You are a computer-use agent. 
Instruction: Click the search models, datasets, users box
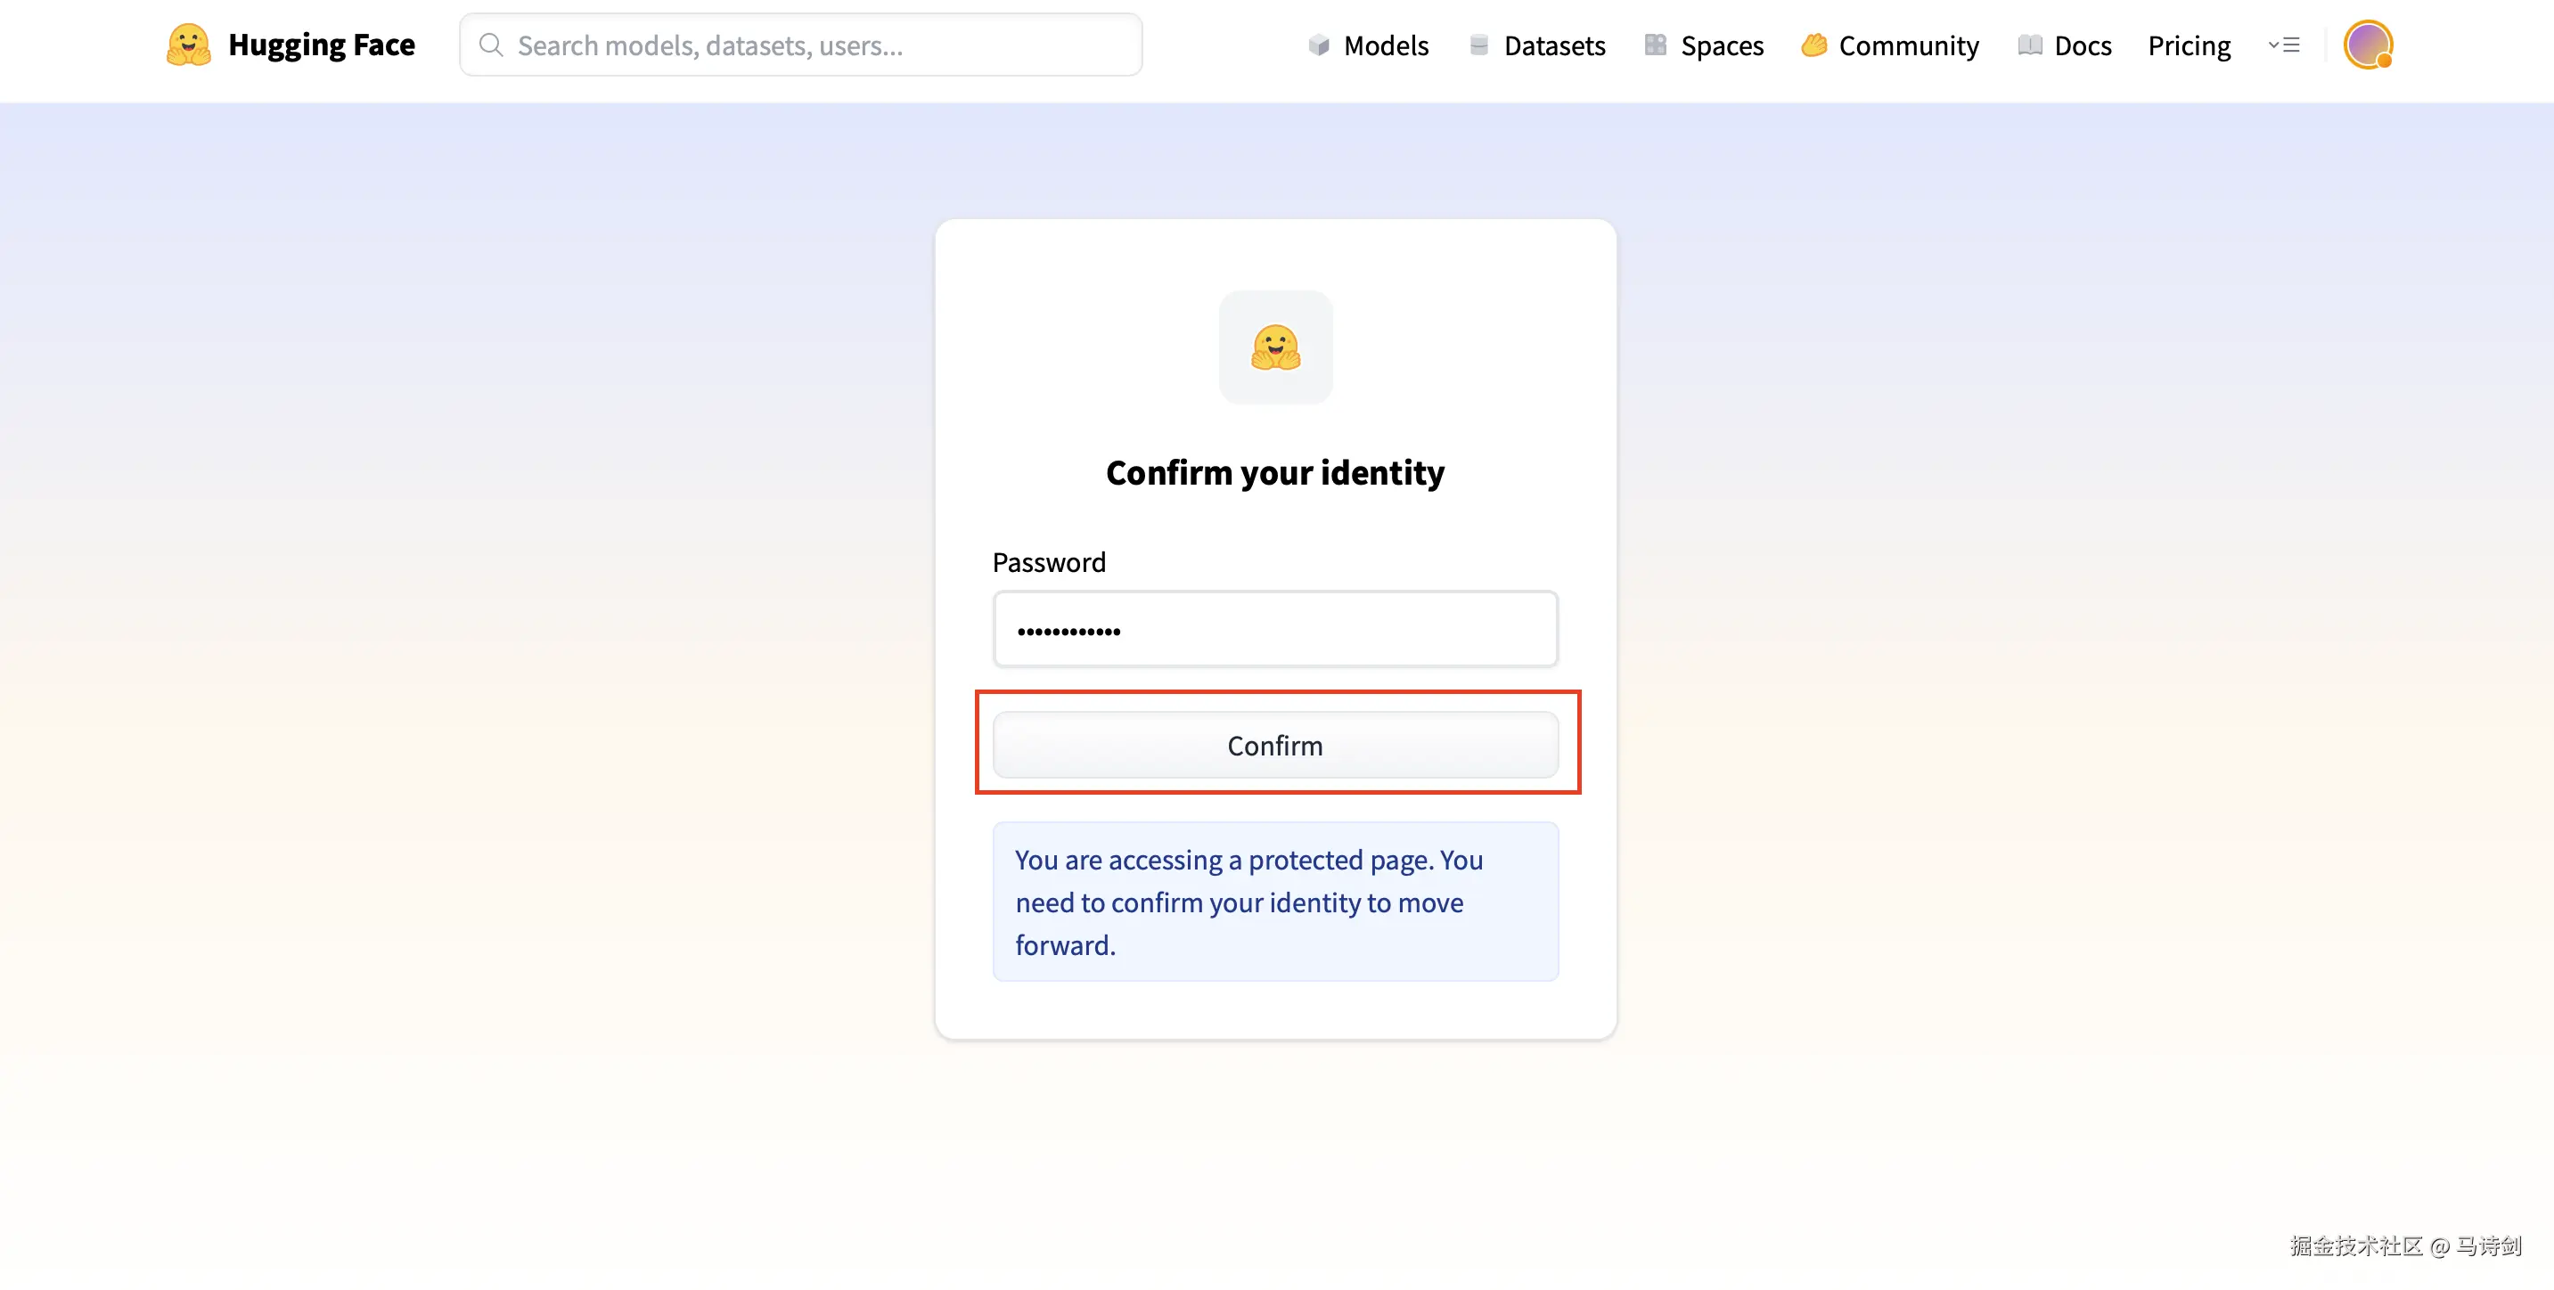(801, 45)
